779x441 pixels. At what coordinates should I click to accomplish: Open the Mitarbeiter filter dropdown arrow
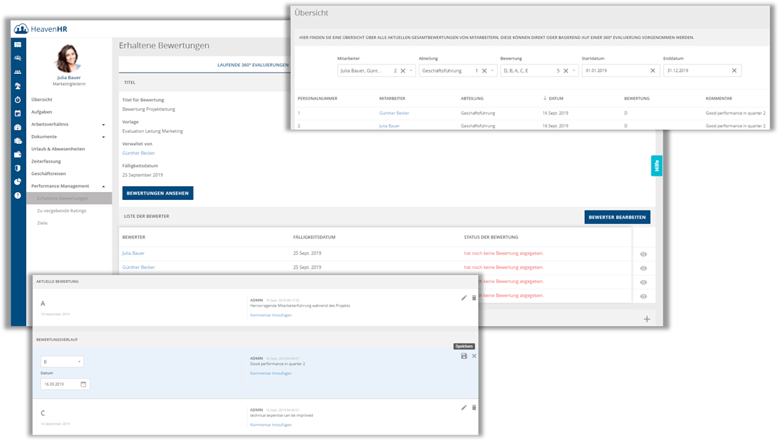click(x=411, y=71)
